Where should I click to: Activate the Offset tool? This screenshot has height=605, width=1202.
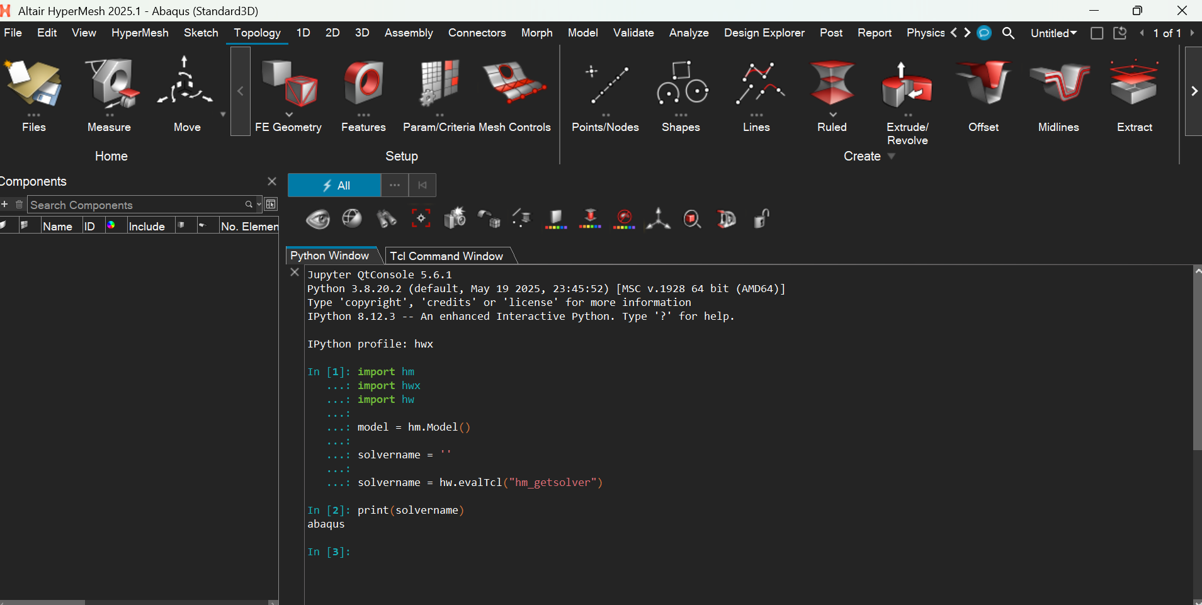coord(984,83)
